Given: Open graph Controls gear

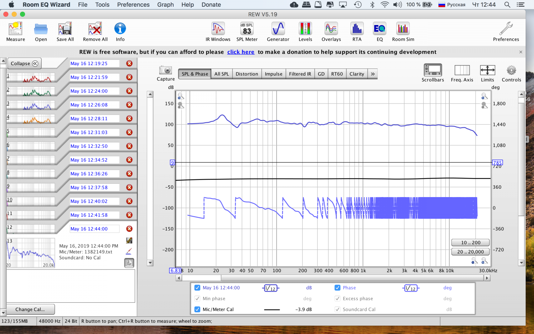Looking at the screenshot, I should (x=511, y=70).
